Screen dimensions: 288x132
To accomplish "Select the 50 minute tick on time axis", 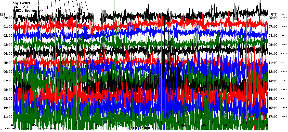I will click(x=225, y=125).
